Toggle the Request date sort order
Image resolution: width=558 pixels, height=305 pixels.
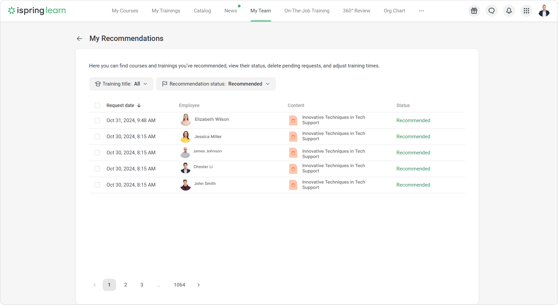click(x=139, y=105)
